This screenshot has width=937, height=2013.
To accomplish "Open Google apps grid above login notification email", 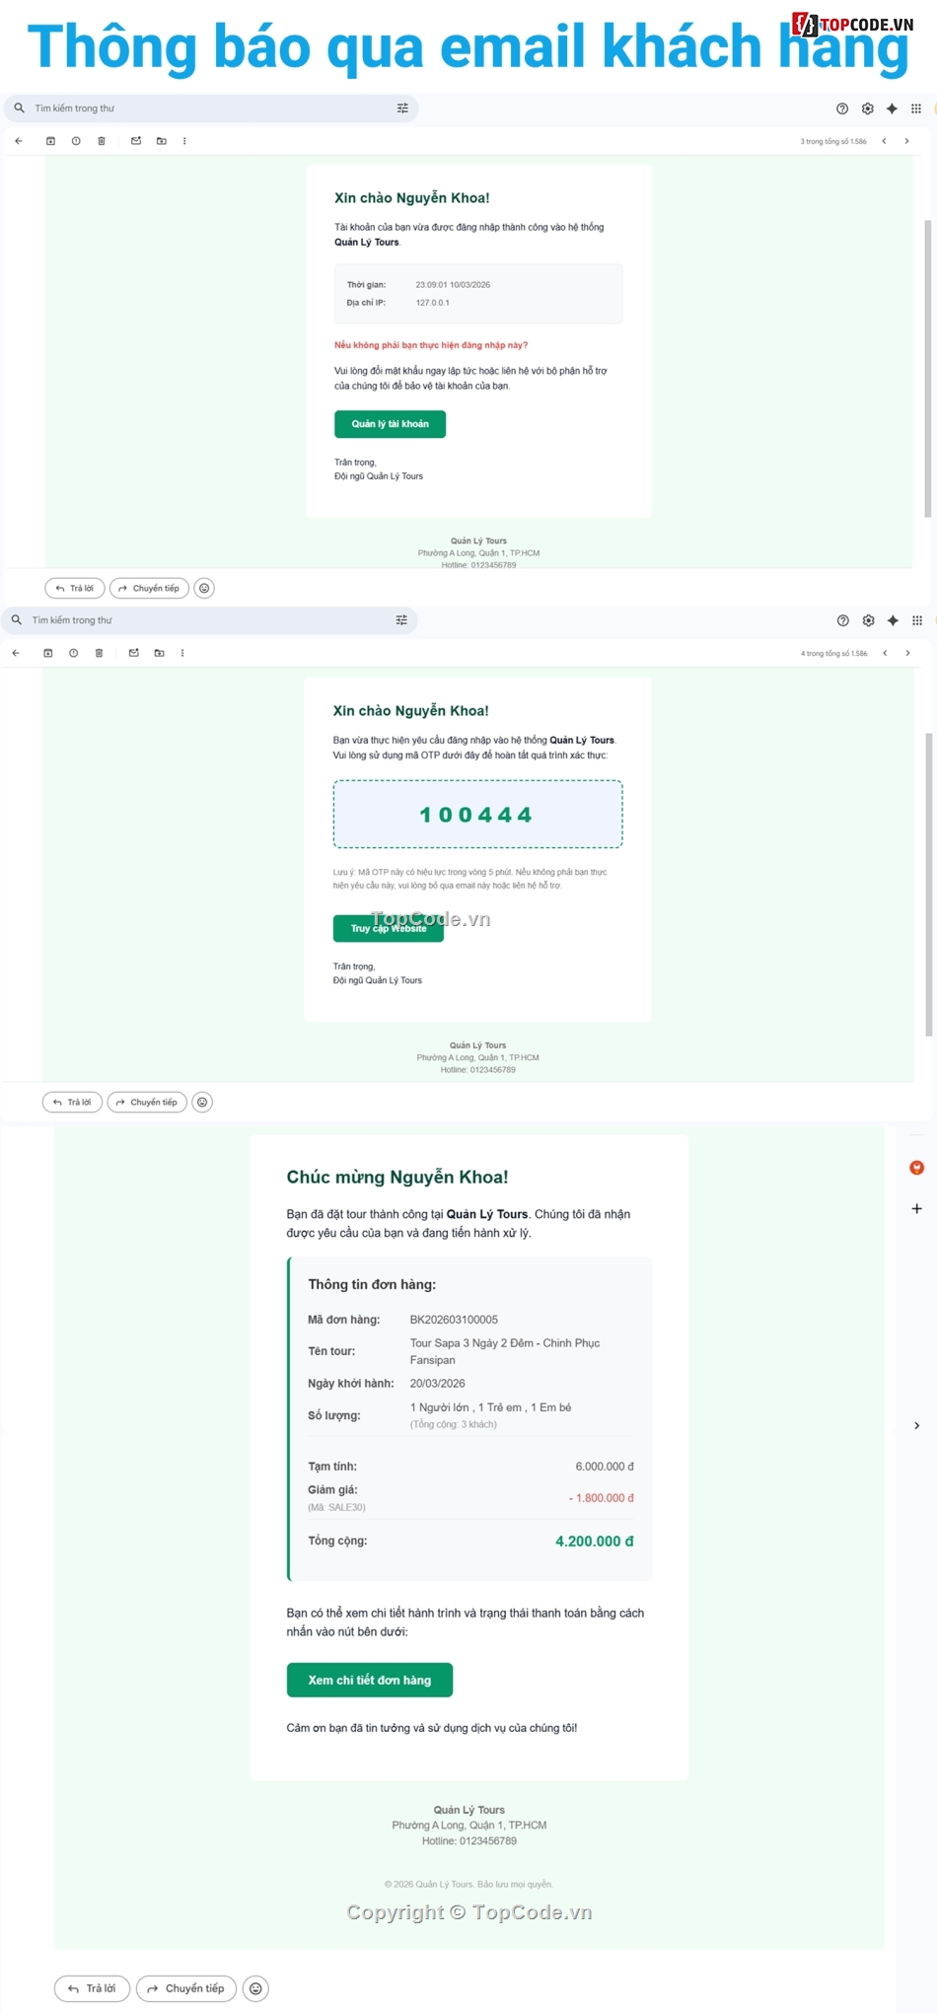I will (916, 108).
